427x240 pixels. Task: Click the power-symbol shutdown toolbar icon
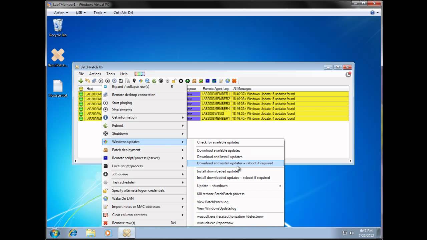coord(161,81)
